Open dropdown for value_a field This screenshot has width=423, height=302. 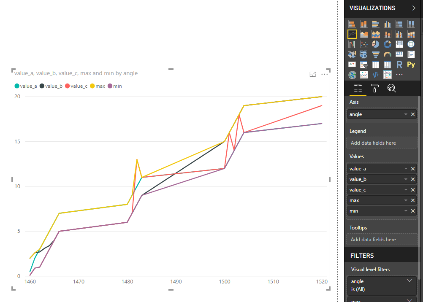click(406, 169)
